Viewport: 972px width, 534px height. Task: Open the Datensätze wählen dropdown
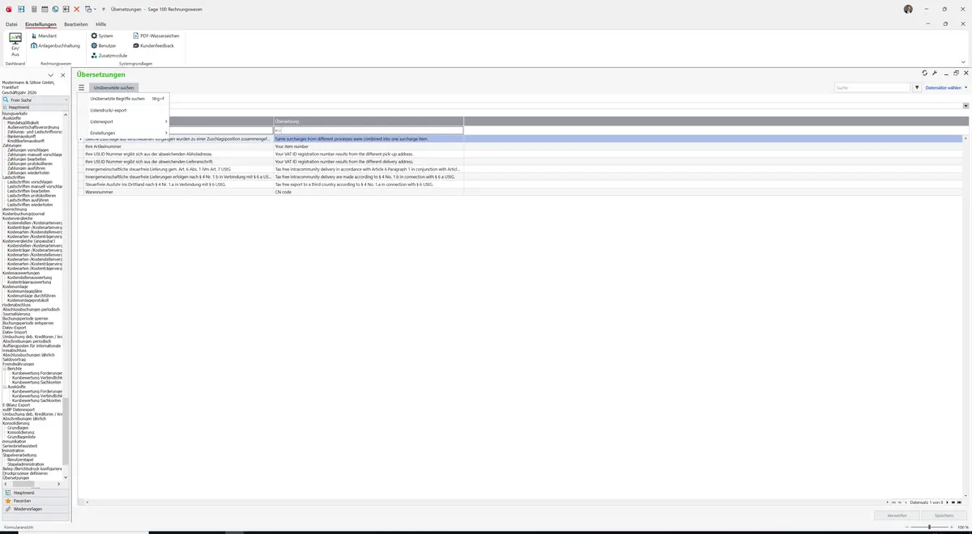pos(946,87)
